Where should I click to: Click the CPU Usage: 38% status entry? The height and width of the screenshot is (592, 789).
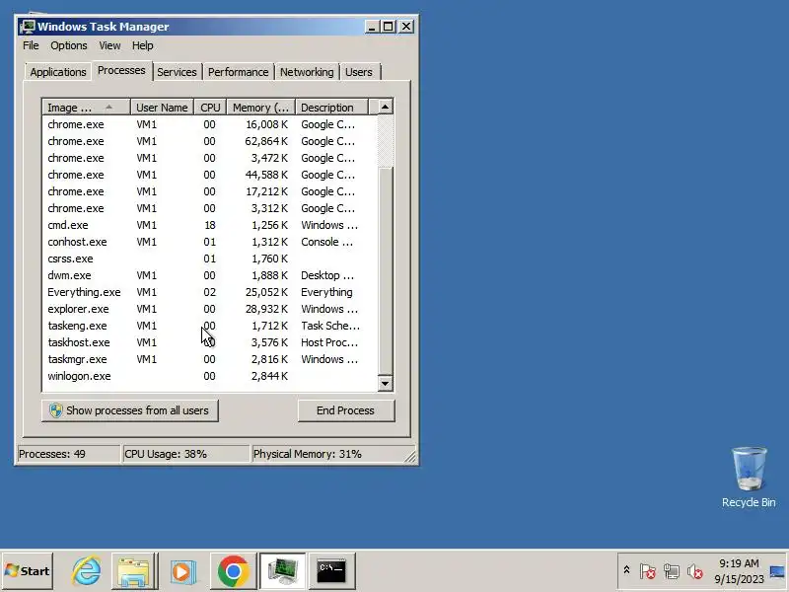tap(185, 454)
